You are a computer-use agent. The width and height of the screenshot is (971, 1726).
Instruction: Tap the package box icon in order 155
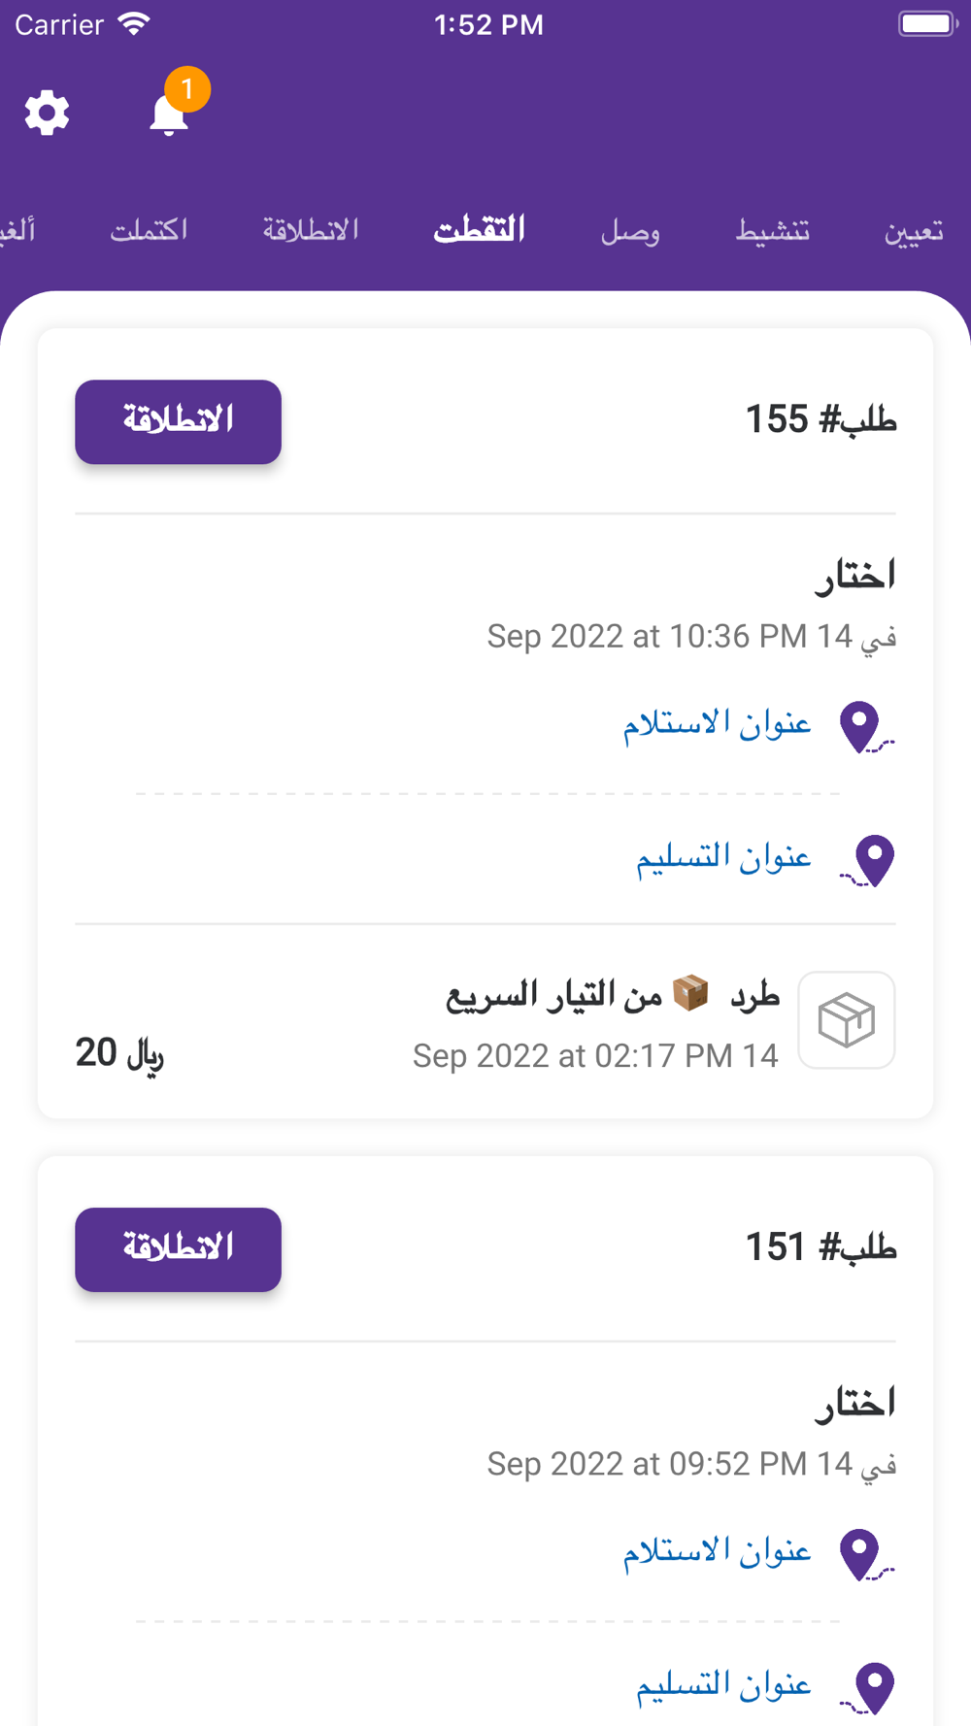(x=847, y=1020)
